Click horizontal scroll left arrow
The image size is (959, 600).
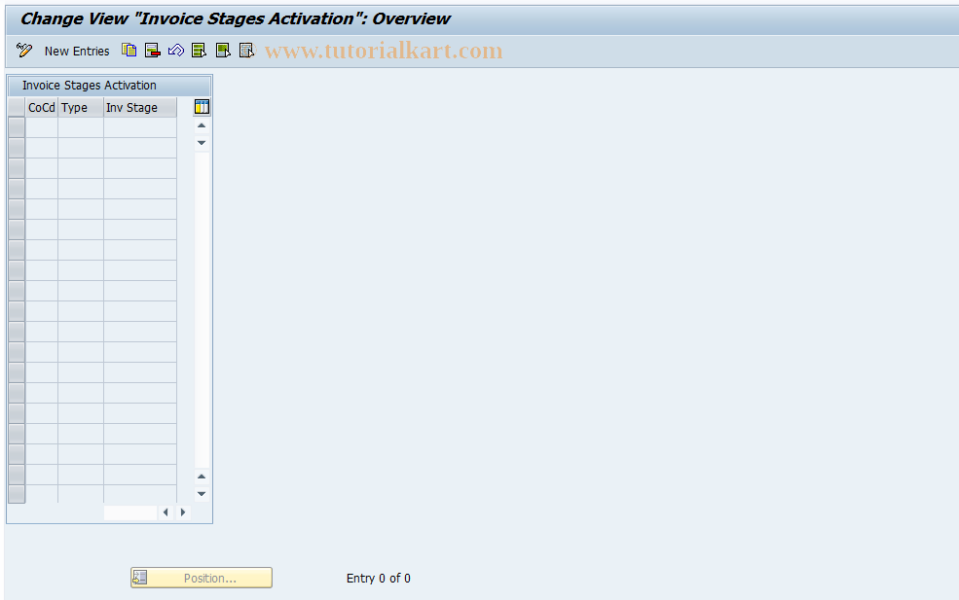click(x=166, y=512)
